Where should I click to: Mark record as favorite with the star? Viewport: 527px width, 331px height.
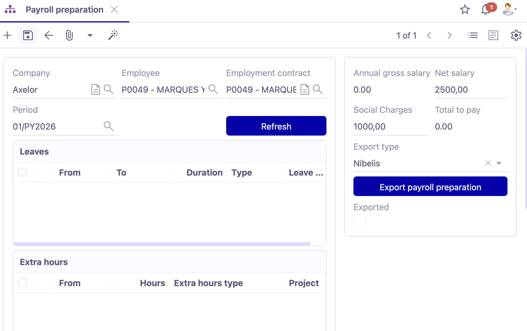[x=465, y=9]
